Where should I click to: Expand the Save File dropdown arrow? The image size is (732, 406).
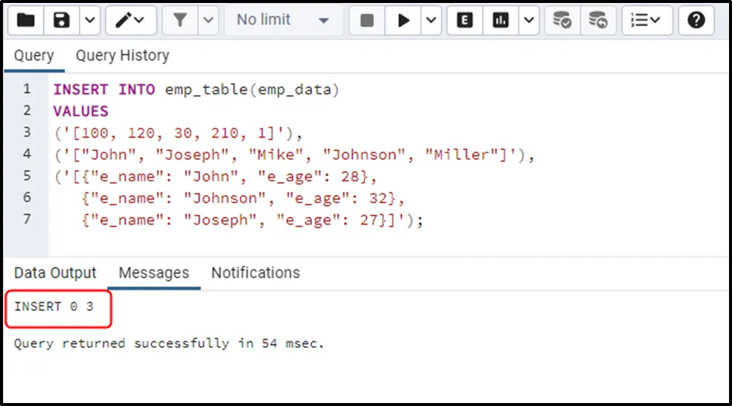[89, 21]
